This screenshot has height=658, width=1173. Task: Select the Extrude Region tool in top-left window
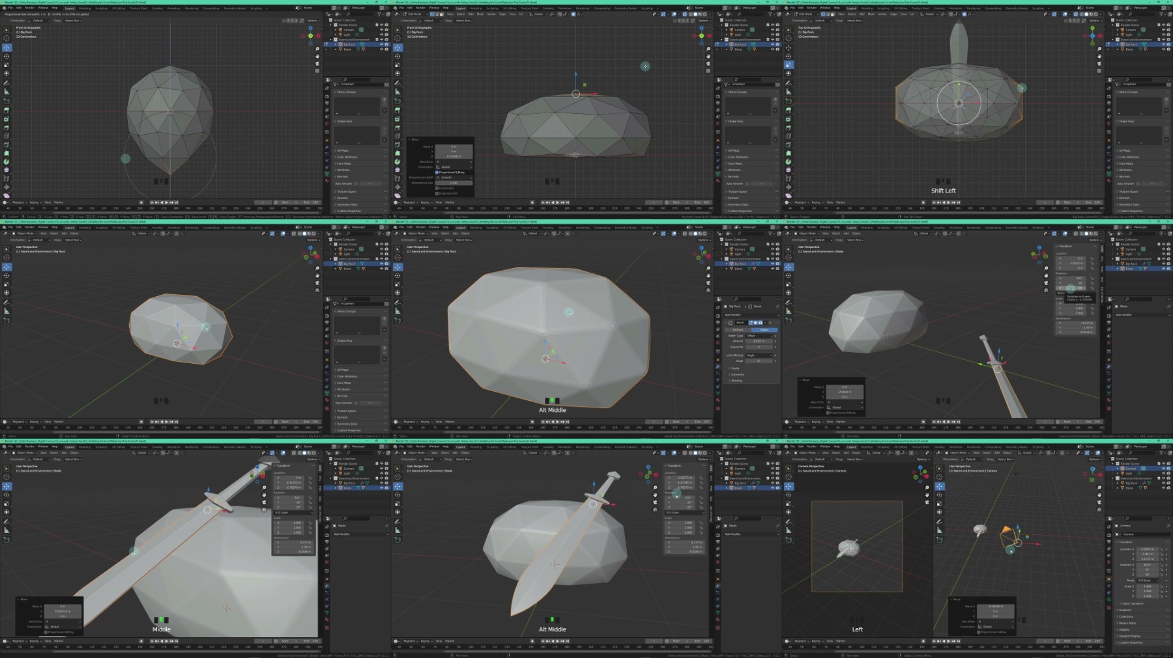pyautogui.click(x=7, y=111)
